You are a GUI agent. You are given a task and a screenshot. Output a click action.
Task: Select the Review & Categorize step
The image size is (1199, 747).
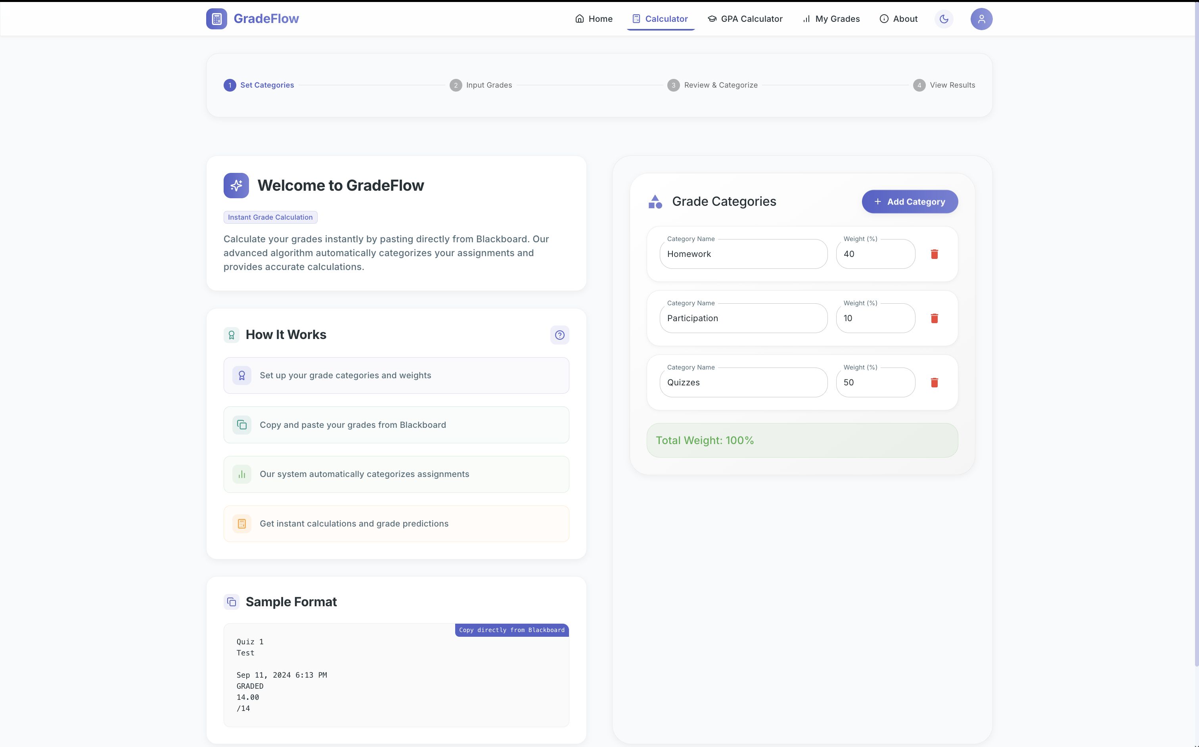click(713, 85)
